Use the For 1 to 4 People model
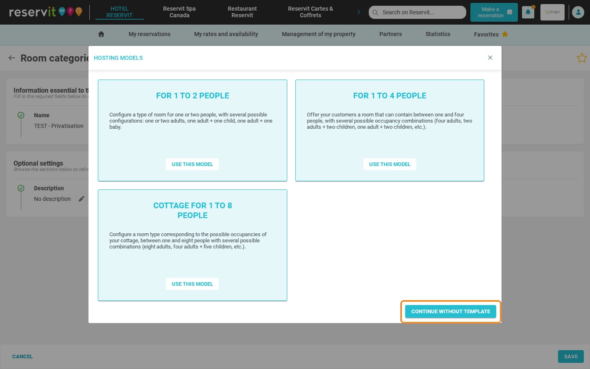This screenshot has width=590, height=369. click(390, 164)
